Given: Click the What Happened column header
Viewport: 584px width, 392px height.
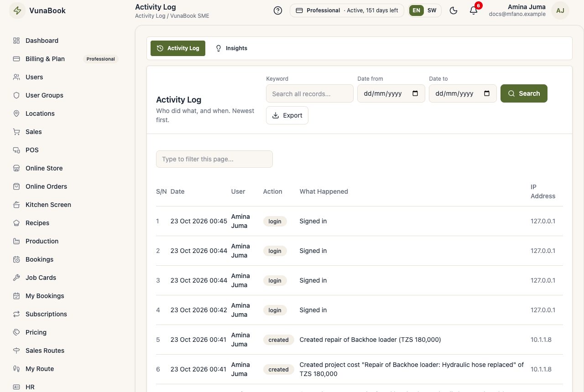Looking at the screenshot, I should tap(323, 191).
